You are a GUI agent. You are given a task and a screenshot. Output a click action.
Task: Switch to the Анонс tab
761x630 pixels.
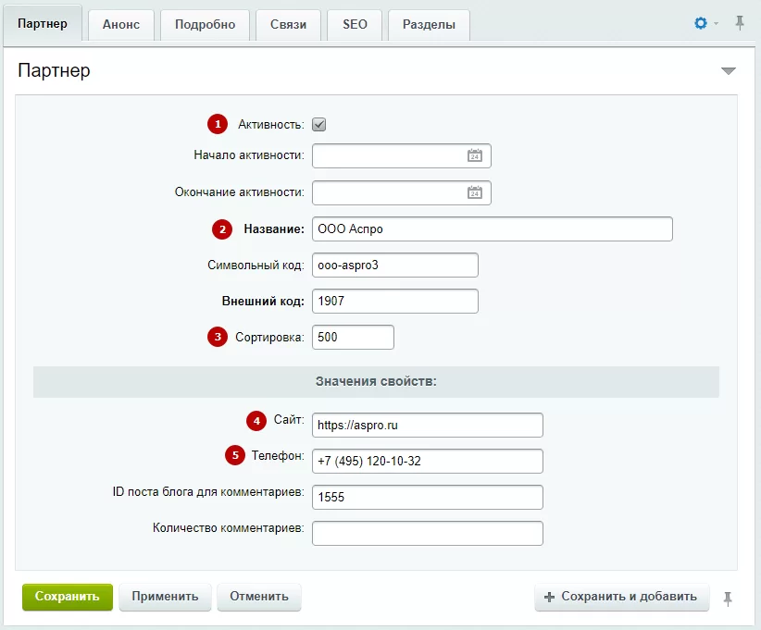click(121, 25)
